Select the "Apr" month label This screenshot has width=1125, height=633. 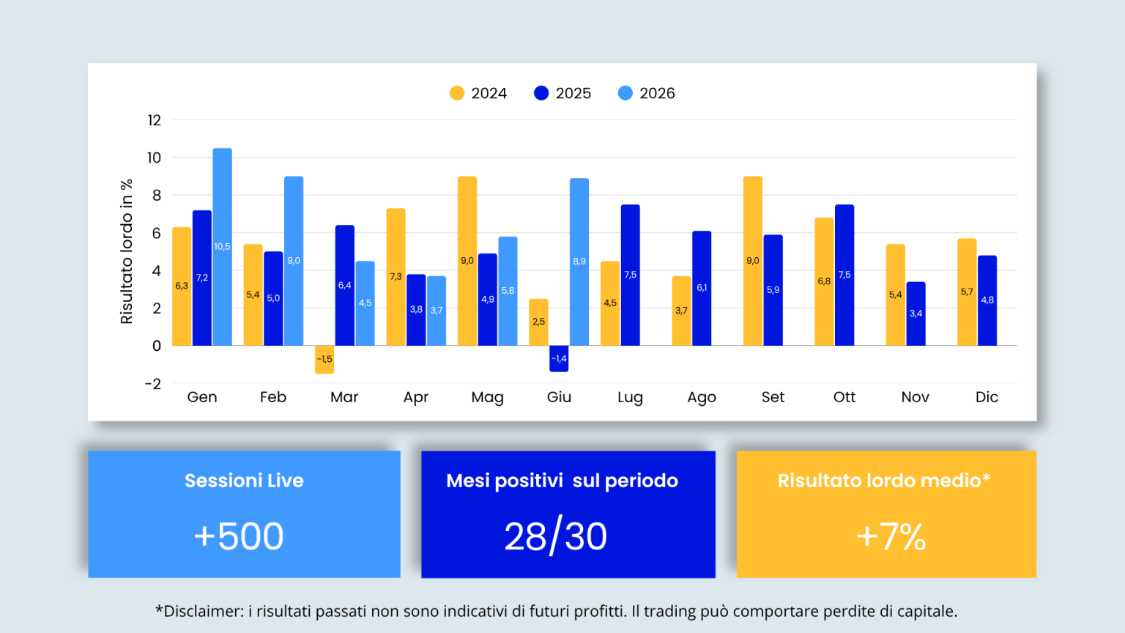(x=416, y=398)
